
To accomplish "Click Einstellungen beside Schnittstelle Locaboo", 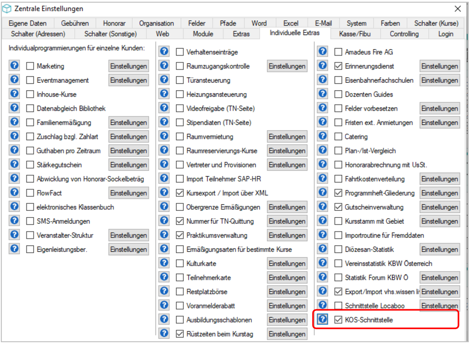I will tap(440, 306).
